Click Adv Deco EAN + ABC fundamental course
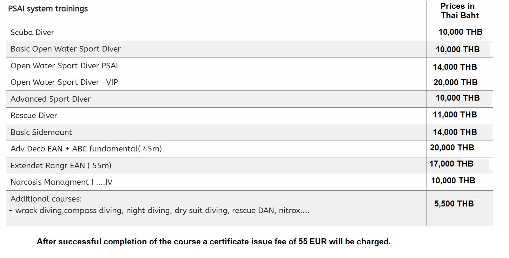 [x=86, y=149]
